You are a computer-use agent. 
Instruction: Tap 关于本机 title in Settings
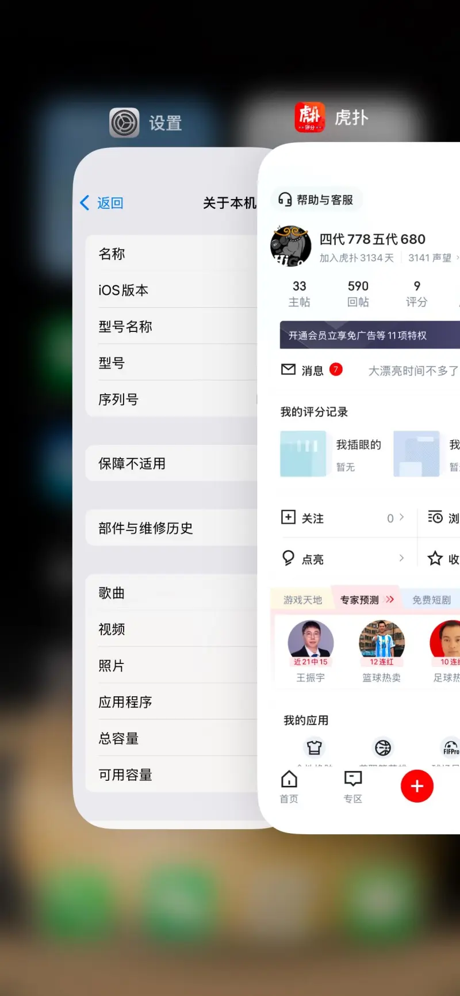pos(229,203)
